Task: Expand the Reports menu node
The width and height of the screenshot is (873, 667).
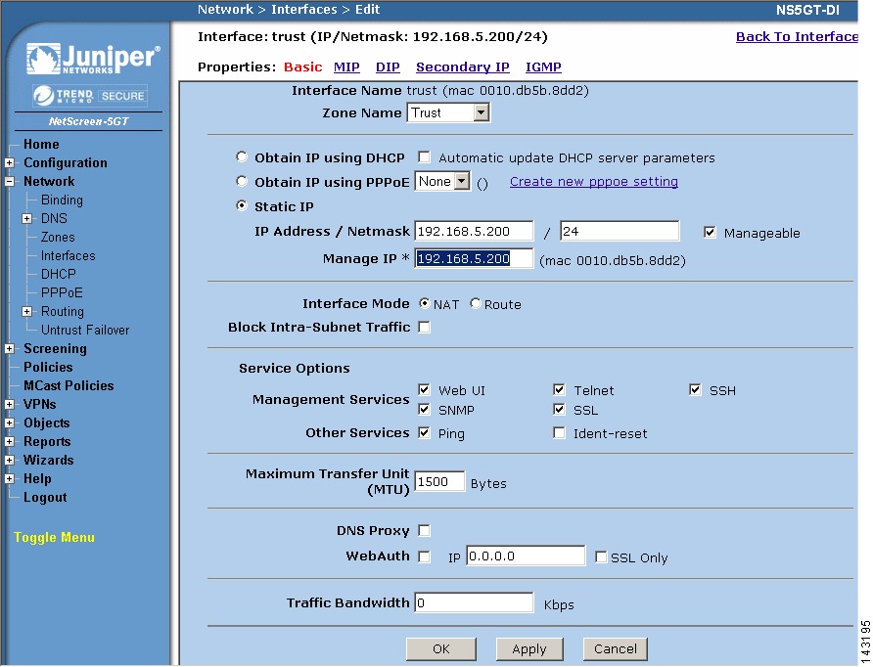Action: tap(10, 442)
